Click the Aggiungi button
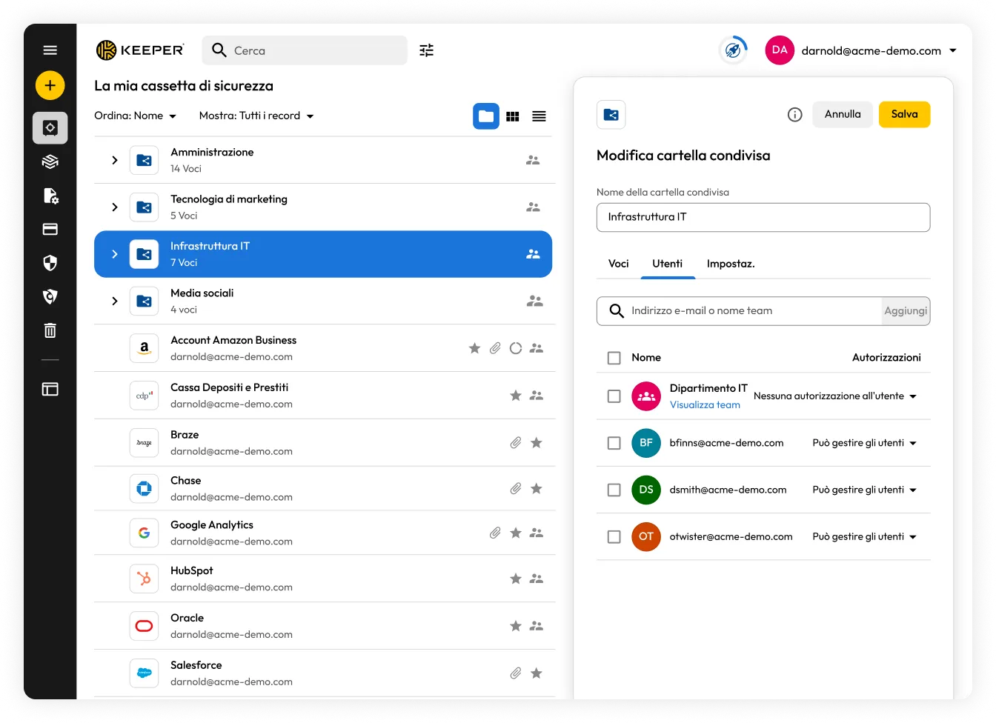This screenshot has width=996, height=723. click(906, 311)
